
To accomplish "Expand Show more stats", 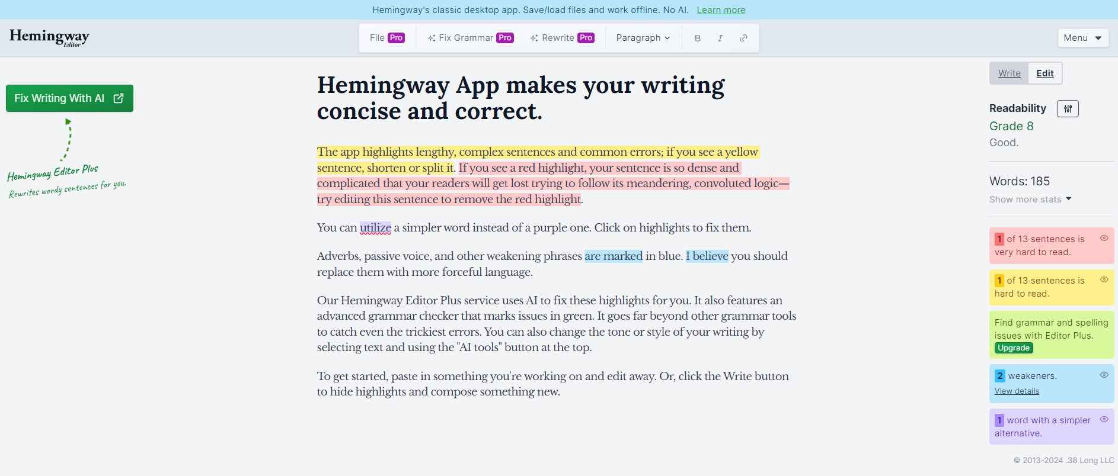I will click(x=1030, y=200).
